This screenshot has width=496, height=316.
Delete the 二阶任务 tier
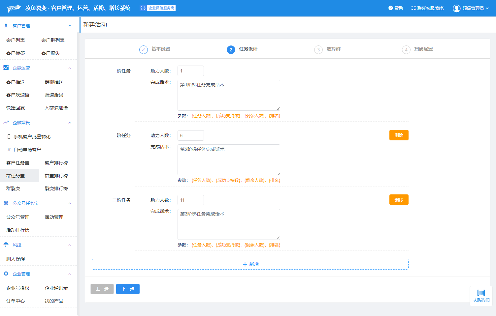(x=399, y=135)
